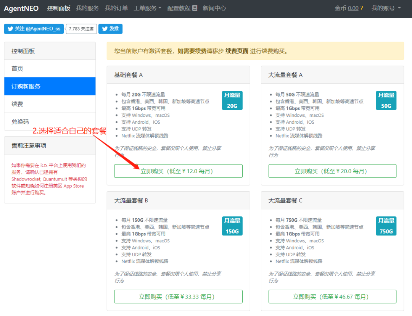
Task: Follow the 续费页面 link in the notice
Action: click(x=237, y=51)
